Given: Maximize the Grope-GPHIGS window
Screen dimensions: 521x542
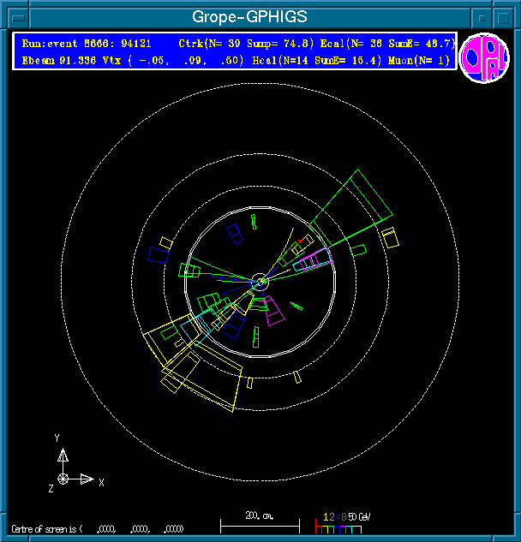Looking at the screenshot, I should 505,16.
